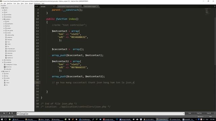Expand the fonts folder under project 12
Screen dimensions: 216x121
pyautogui.click(x=3, y=74)
